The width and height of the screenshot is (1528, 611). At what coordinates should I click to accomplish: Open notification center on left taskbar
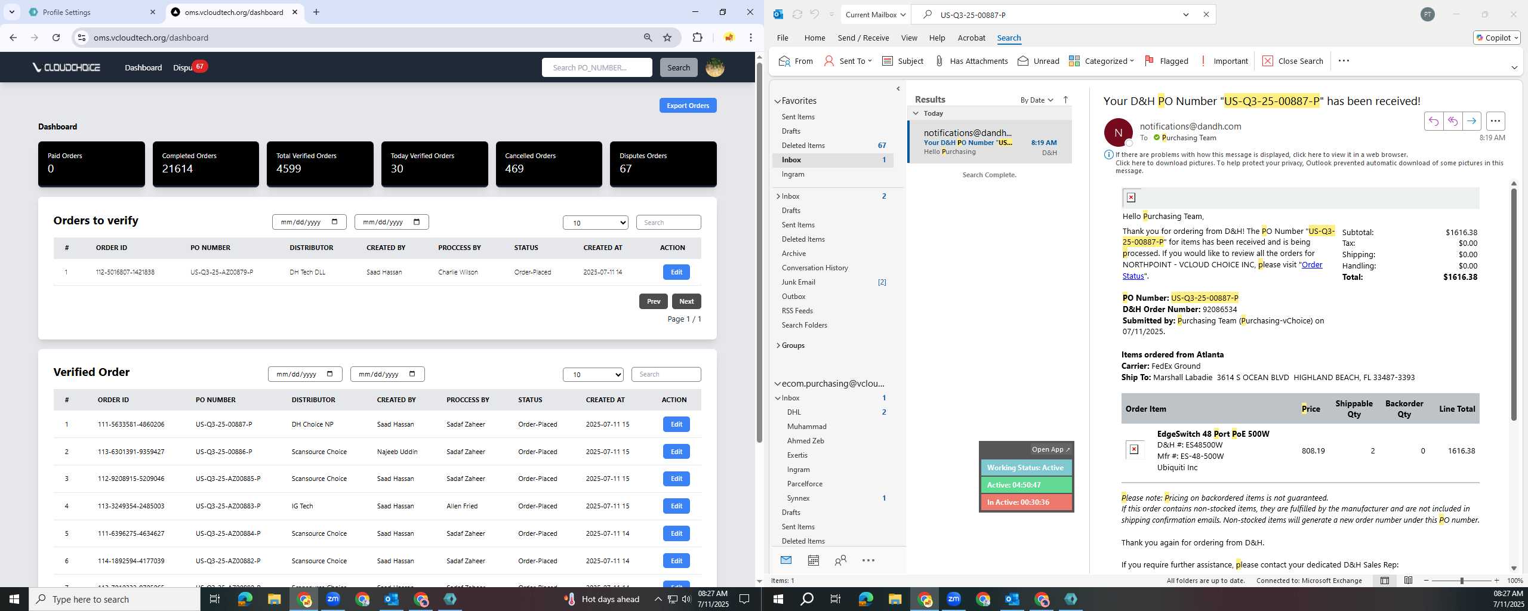pos(744,599)
